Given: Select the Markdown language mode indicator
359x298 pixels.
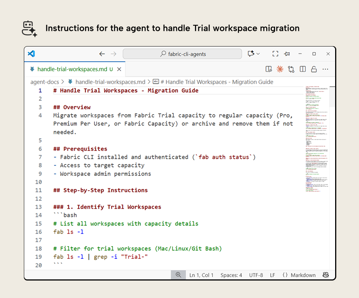Looking at the screenshot, I should pos(299,275).
